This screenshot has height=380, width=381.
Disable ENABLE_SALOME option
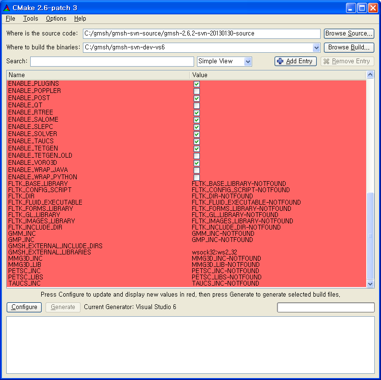pyautogui.click(x=196, y=120)
